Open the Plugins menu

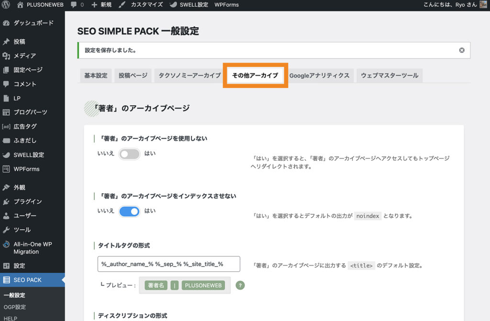coord(27,201)
